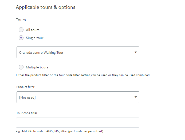This screenshot has width=185, height=140.
Task: Click the "(part matches permitted)" note
Action: [x=86, y=131]
